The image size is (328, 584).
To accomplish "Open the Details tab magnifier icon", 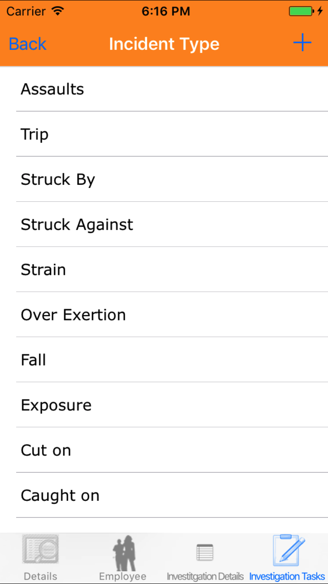I will coord(40,549).
